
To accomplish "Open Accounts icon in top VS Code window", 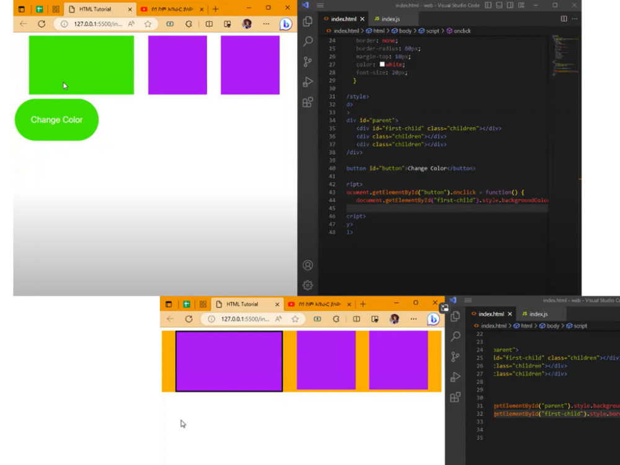I will tap(308, 265).
